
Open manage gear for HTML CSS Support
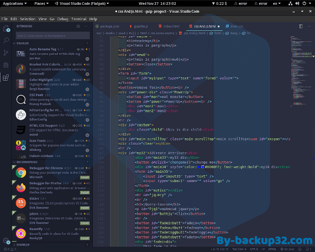coord(88,135)
